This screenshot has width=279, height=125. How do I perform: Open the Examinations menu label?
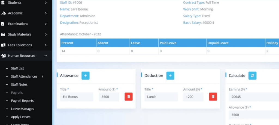pyautogui.click(x=18, y=24)
